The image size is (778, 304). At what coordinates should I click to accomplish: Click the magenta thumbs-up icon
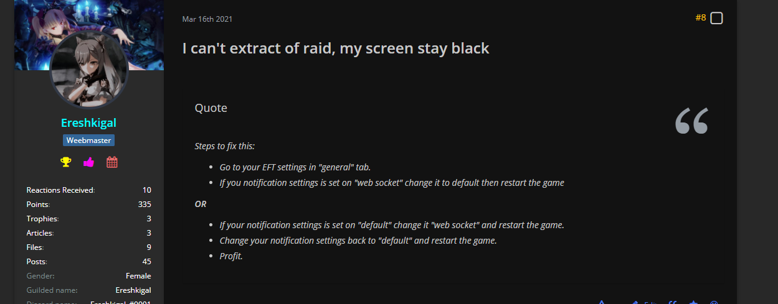[x=88, y=162]
